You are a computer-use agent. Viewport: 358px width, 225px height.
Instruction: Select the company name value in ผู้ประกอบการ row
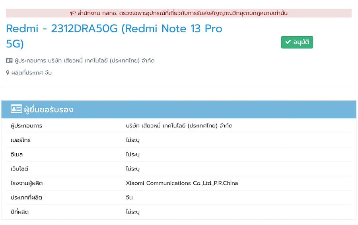click(179, 126)
